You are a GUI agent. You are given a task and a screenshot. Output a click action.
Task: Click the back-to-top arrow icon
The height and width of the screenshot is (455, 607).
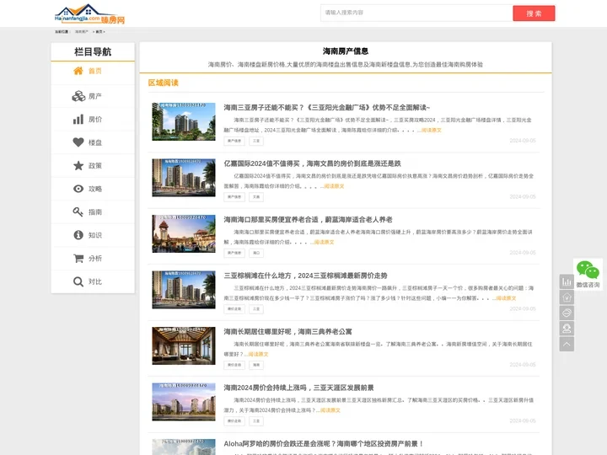567,344
